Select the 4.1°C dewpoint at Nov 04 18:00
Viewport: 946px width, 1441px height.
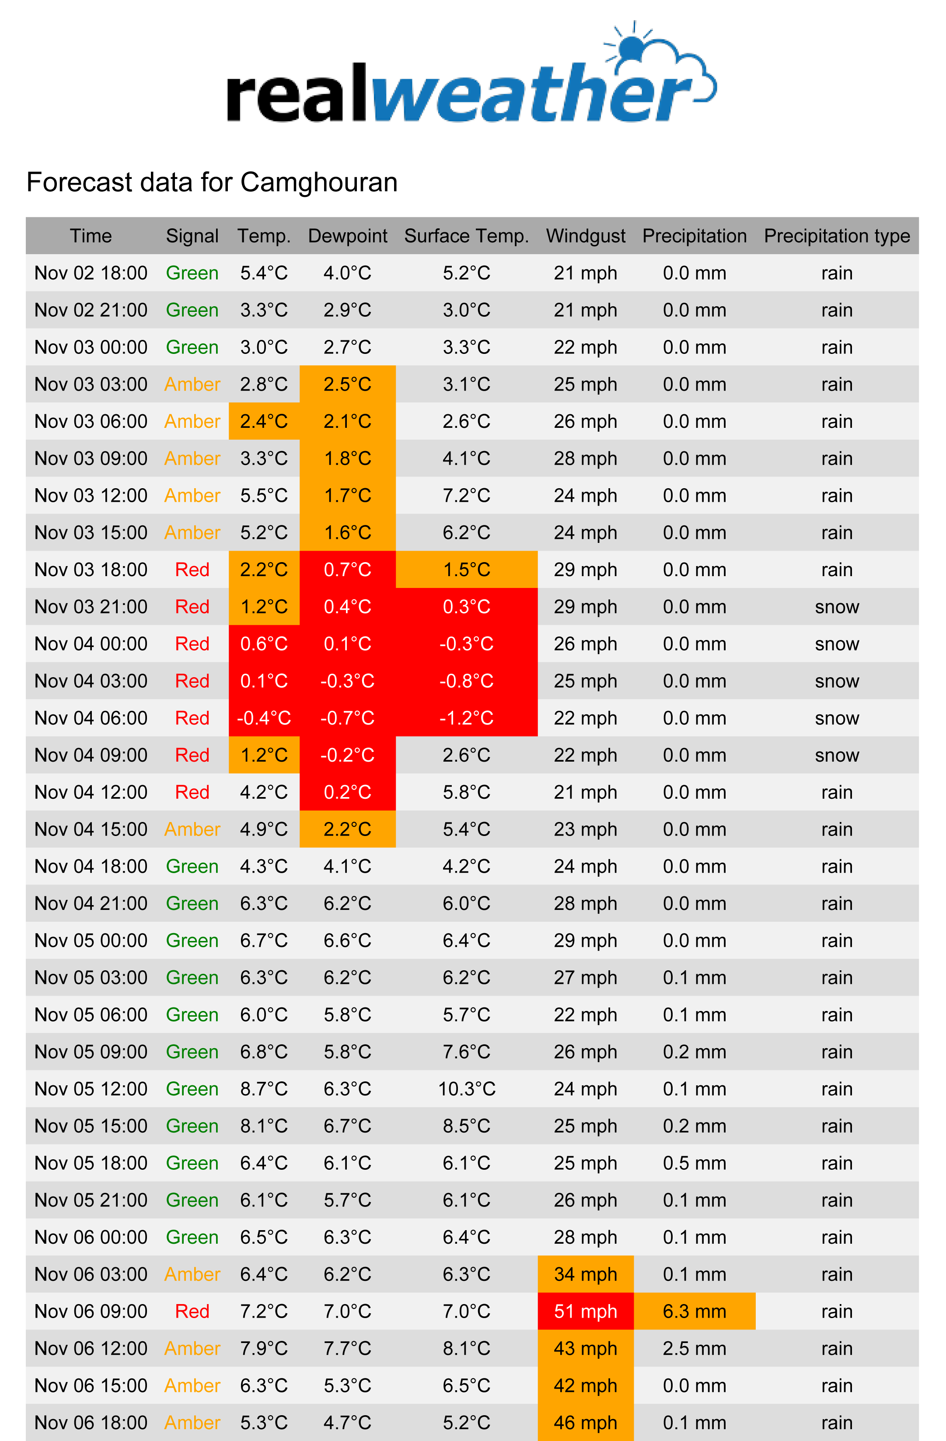[x=347, y=867]
